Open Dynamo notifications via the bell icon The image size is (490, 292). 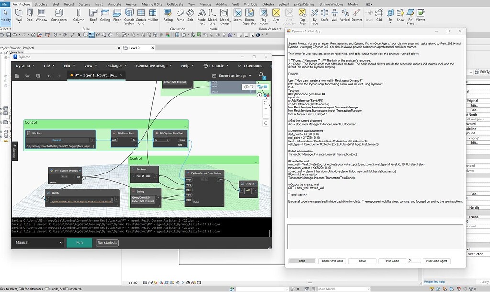coord(261,75)
